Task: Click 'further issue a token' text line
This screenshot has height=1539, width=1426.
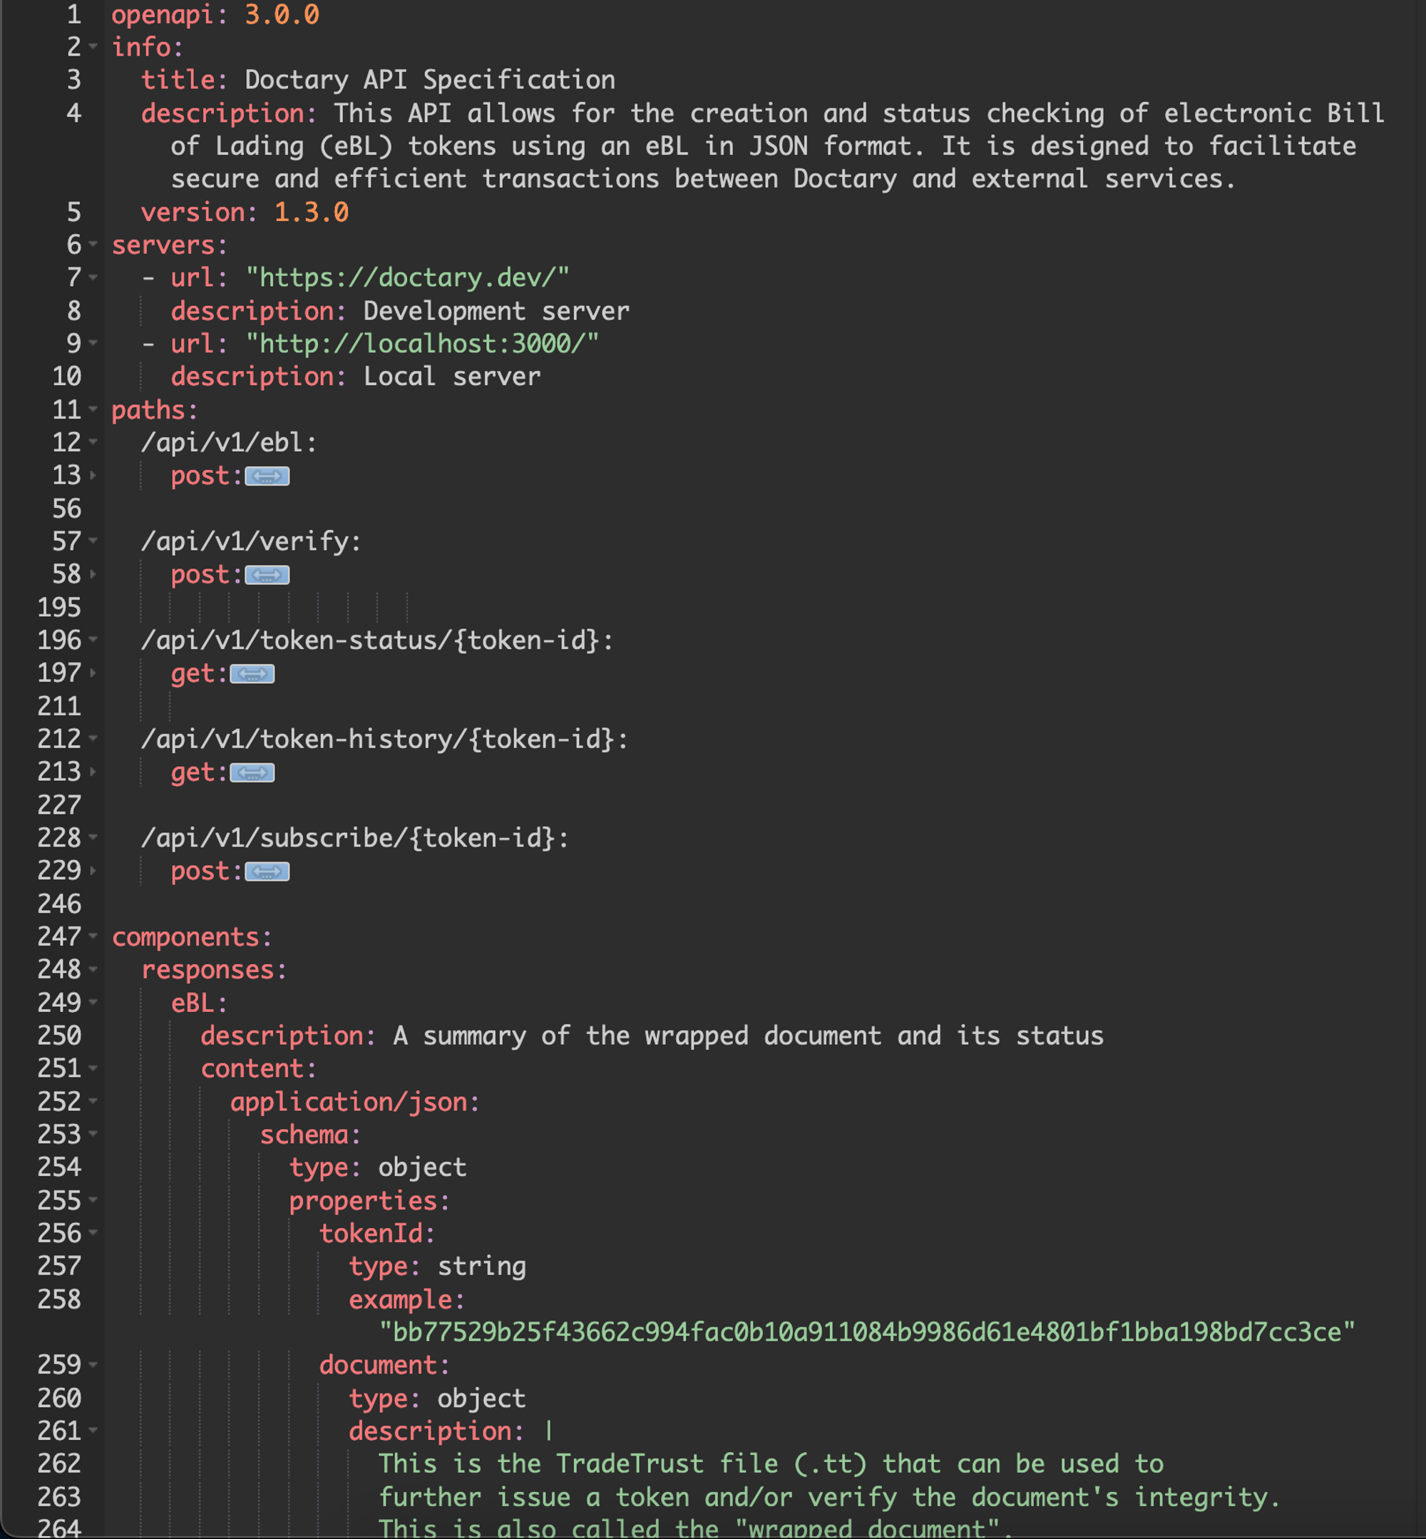Action: click(829, 1498)
